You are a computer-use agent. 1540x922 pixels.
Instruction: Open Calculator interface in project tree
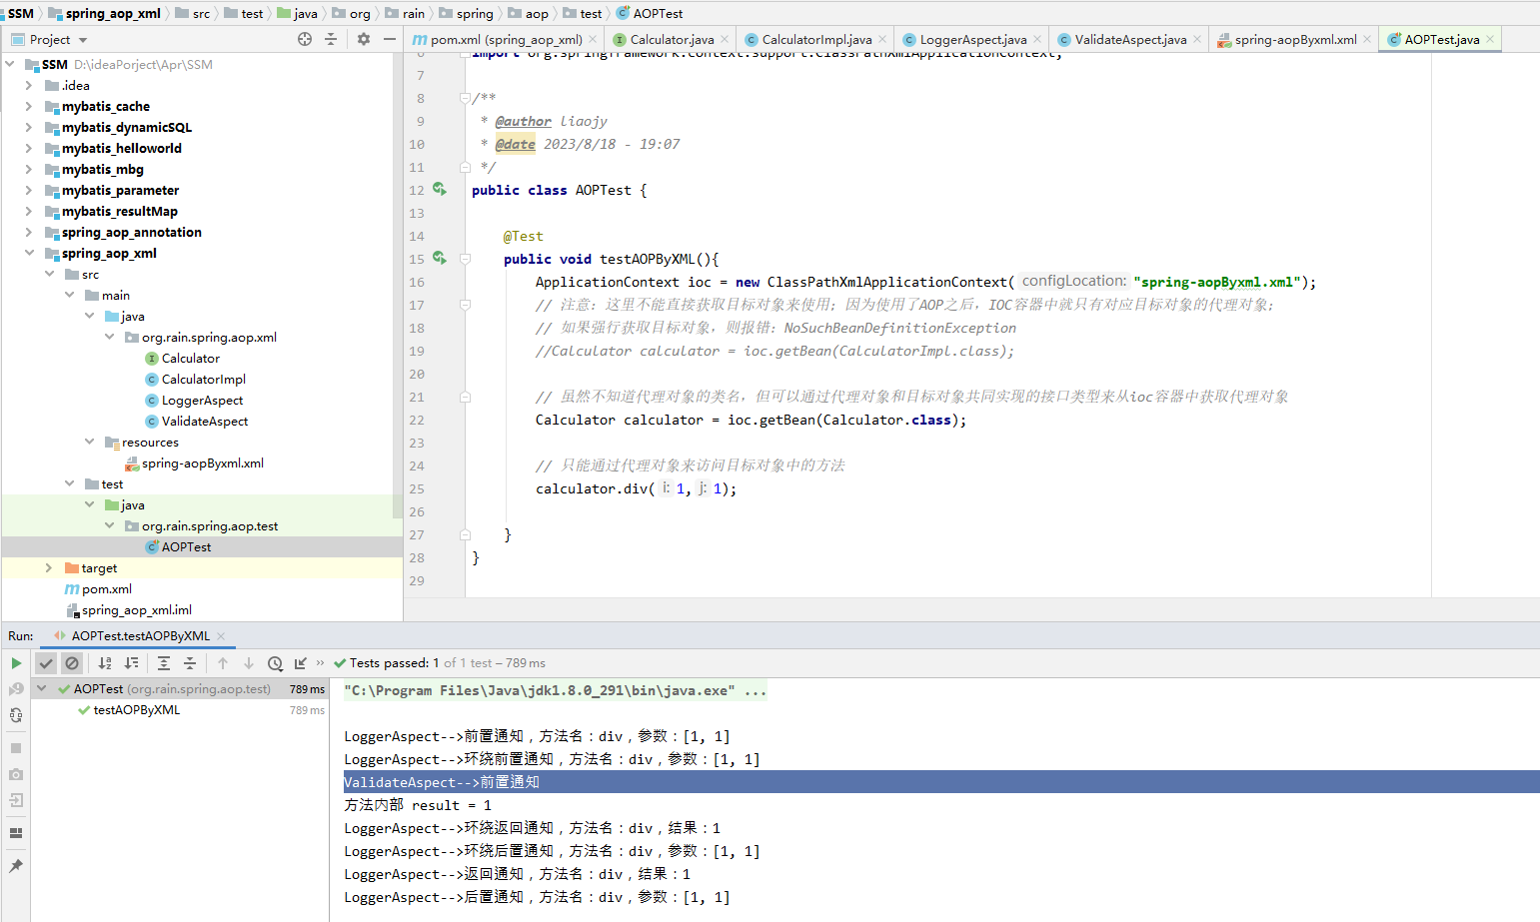pos(190,359)
